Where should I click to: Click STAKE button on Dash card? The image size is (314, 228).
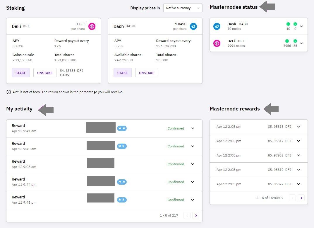(x=123, y=73)
